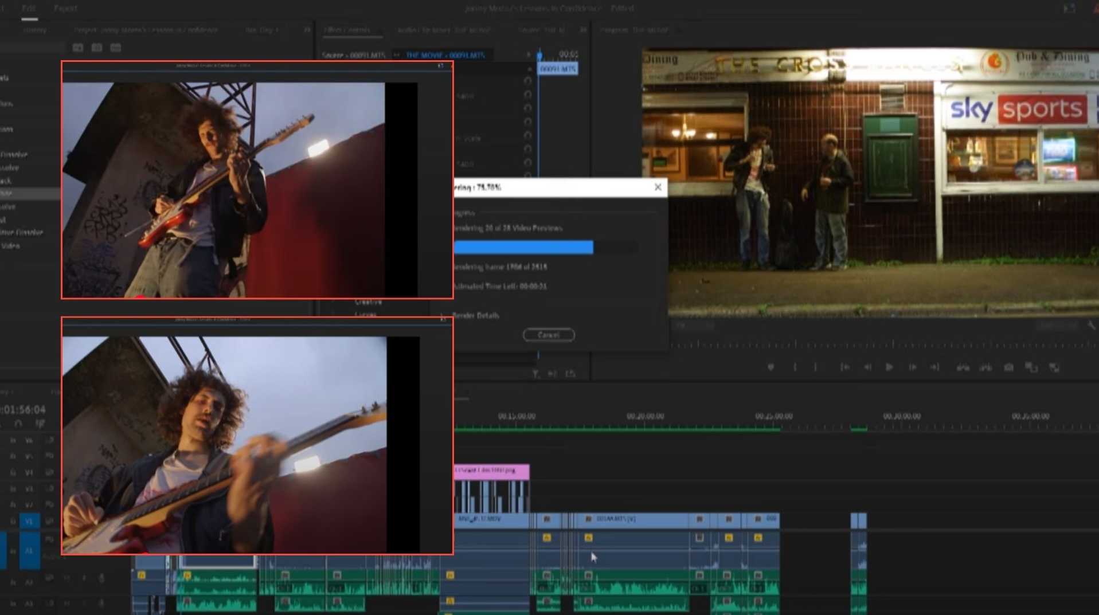
Task: Toggle the V1 track target button
Action: click(29, 521)
